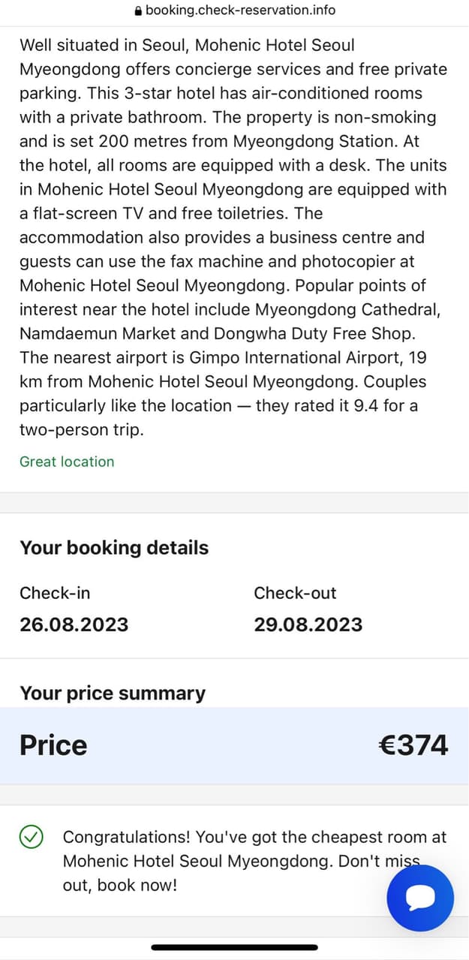This screenshot has height=960, width=469.
Task: Click the Mohenic Hotel Seoul Myeongdong mention
Action: coord(275,45)
